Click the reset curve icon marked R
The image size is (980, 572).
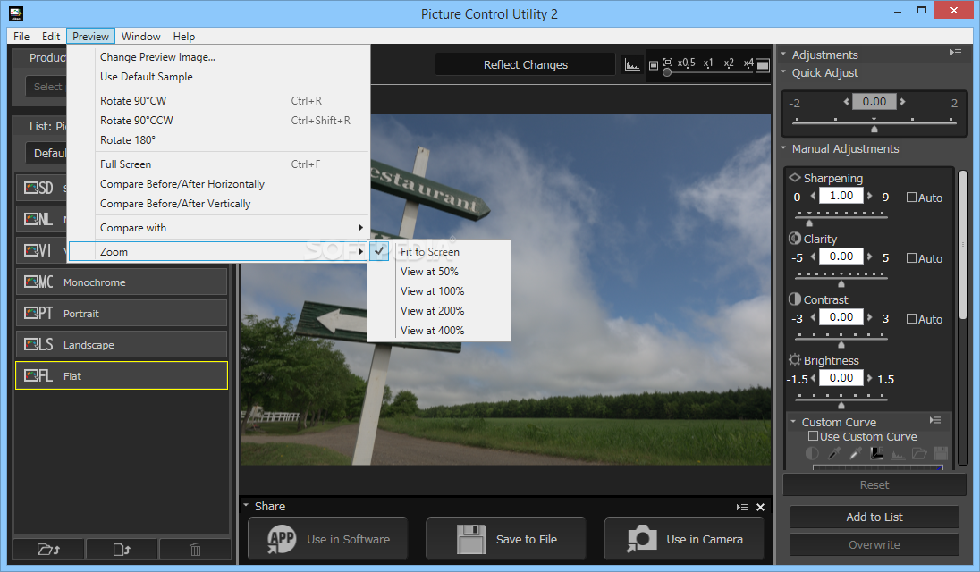pos(876,453)
